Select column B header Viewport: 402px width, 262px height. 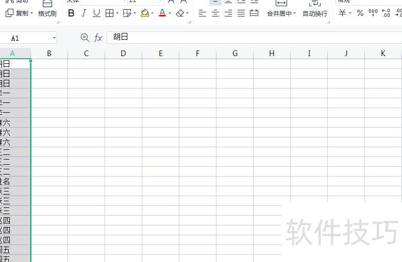49,53
